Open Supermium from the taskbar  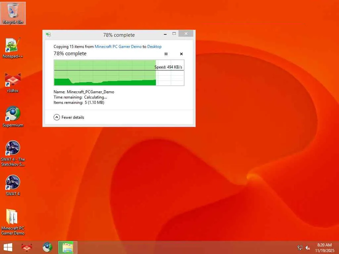tap(47, 247)
